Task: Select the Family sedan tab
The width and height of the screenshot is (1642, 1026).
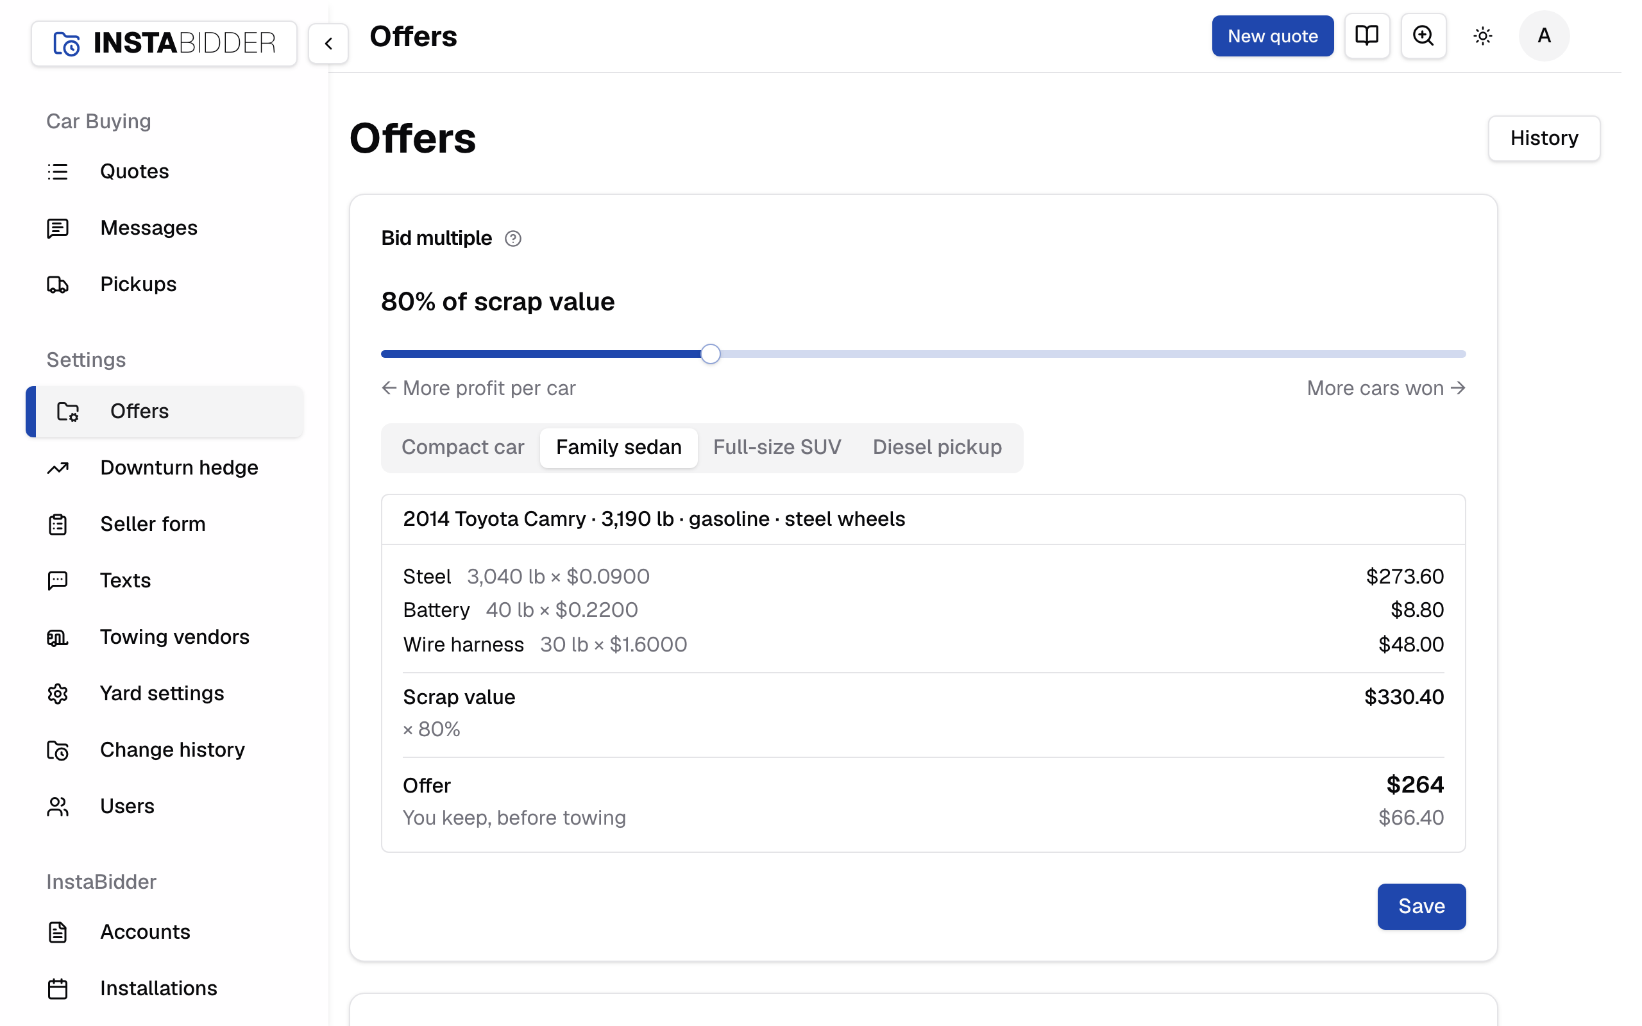Action: coord(618,447)
